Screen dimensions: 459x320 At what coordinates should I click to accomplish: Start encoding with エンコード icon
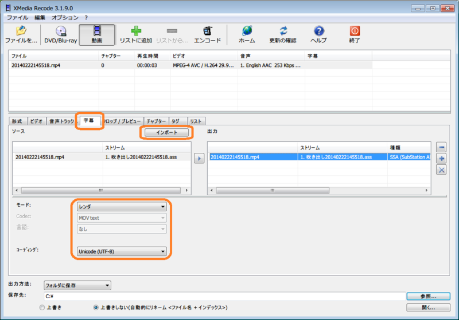click(207, 35)
